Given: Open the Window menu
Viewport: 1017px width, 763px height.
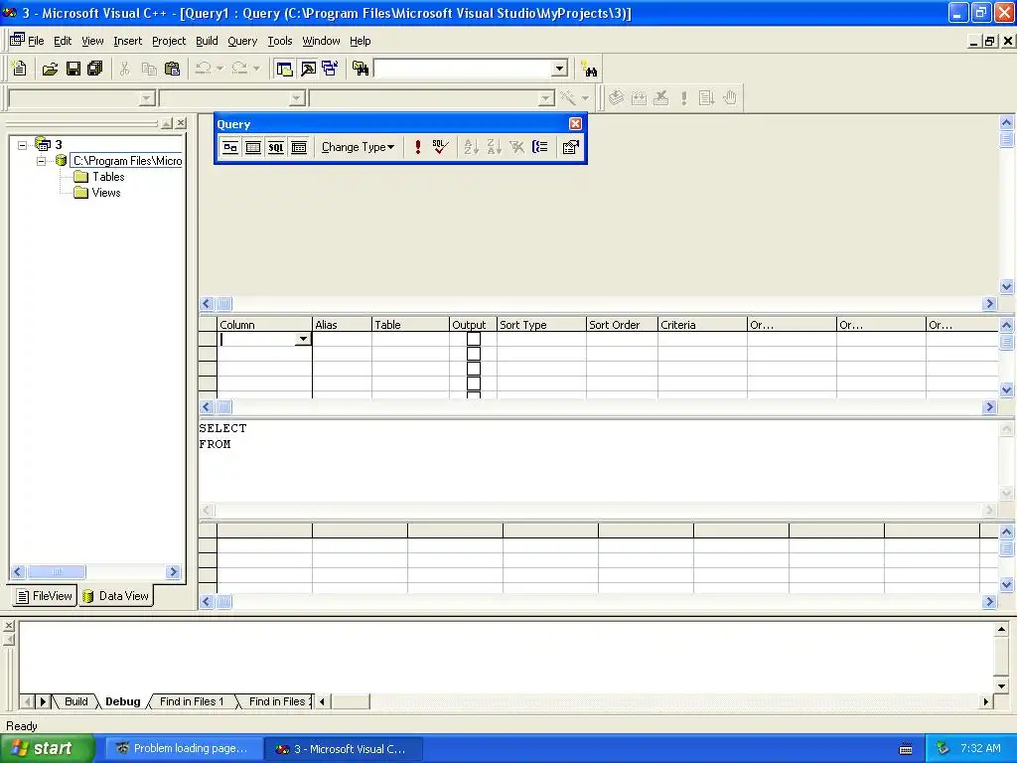Looking at the screenshot, I should [321, 41].
